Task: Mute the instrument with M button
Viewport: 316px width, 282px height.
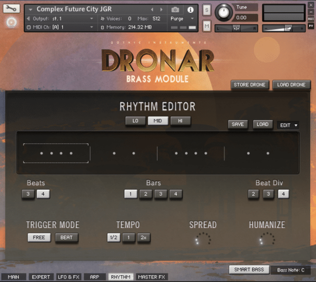Action: (x=207, y=26)
